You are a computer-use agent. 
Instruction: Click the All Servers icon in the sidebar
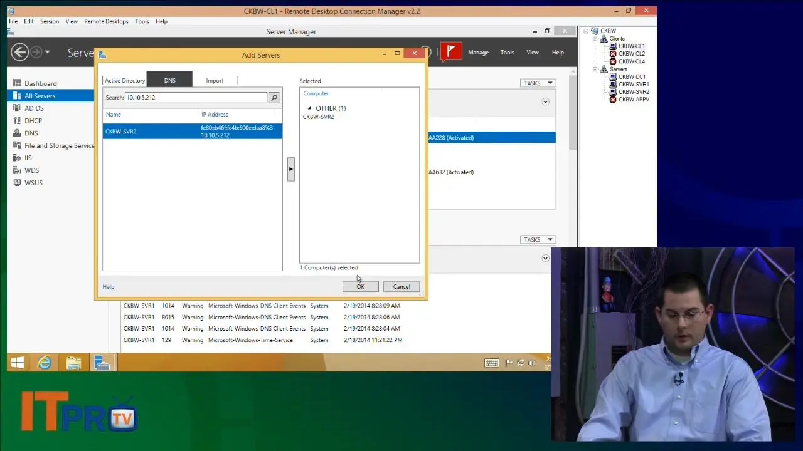click(x=17, y=96)
